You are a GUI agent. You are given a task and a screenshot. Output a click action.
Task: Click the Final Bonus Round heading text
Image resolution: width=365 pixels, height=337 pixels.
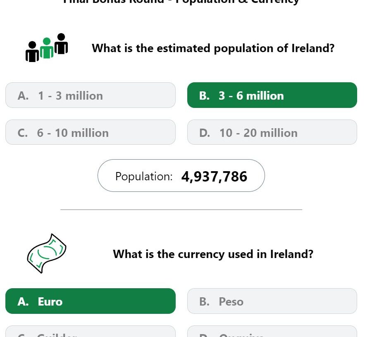coord(181,2)
